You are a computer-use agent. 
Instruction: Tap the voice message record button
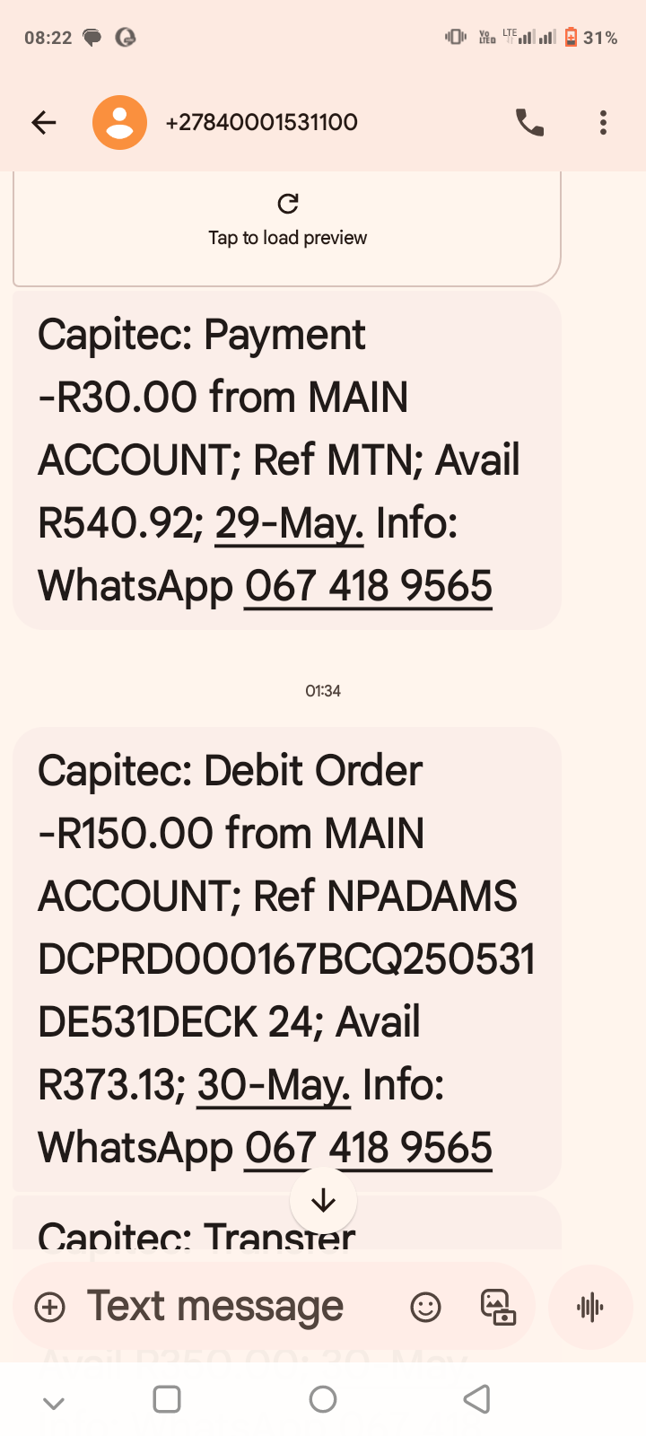pyautogui.click(x=589, y=1307)
